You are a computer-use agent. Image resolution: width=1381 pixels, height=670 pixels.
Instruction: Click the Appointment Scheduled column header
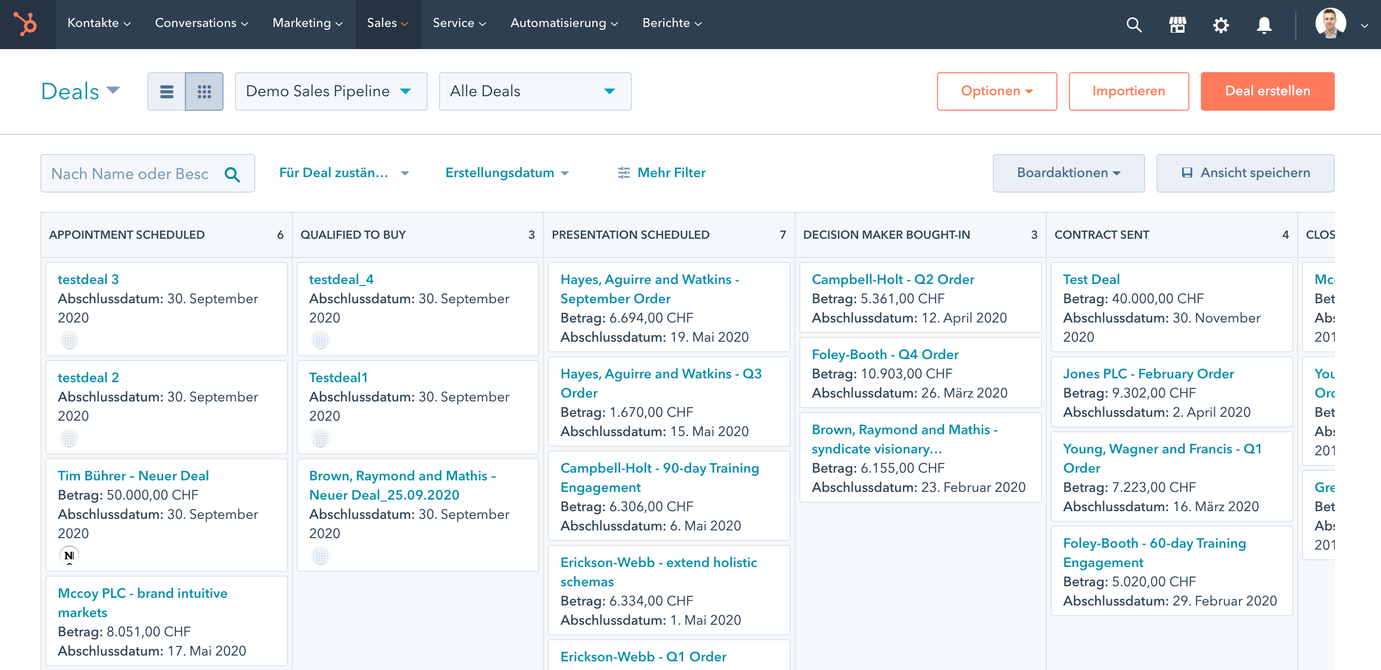(x=166, y=235)
